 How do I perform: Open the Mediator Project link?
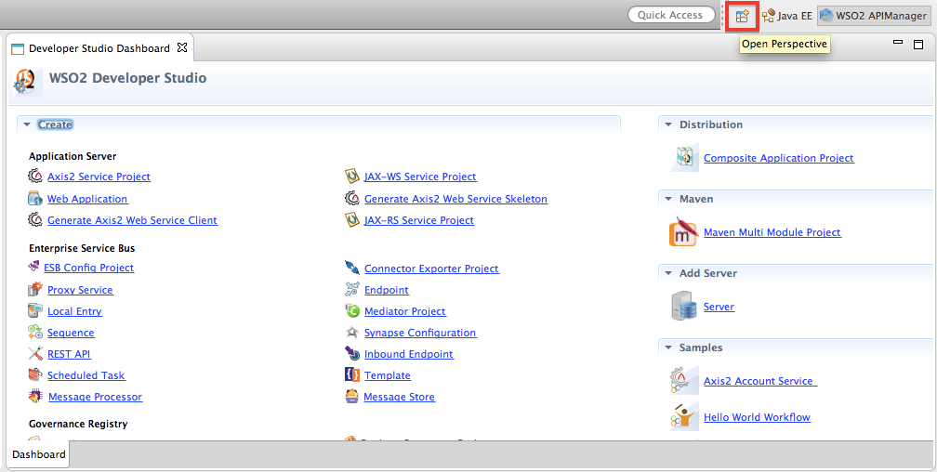point(405,312)
